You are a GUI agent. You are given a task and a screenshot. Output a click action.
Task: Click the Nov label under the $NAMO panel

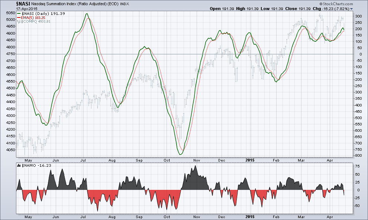click(197, 217)
